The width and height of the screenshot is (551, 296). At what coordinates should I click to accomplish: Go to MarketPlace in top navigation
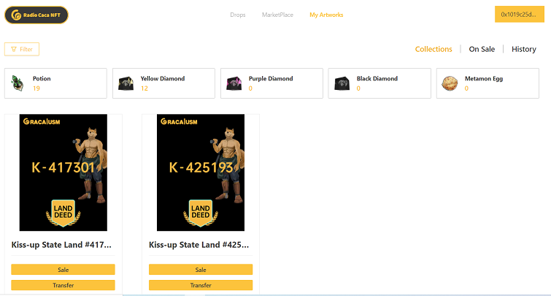pyautogui.click(x=277, y=15)
